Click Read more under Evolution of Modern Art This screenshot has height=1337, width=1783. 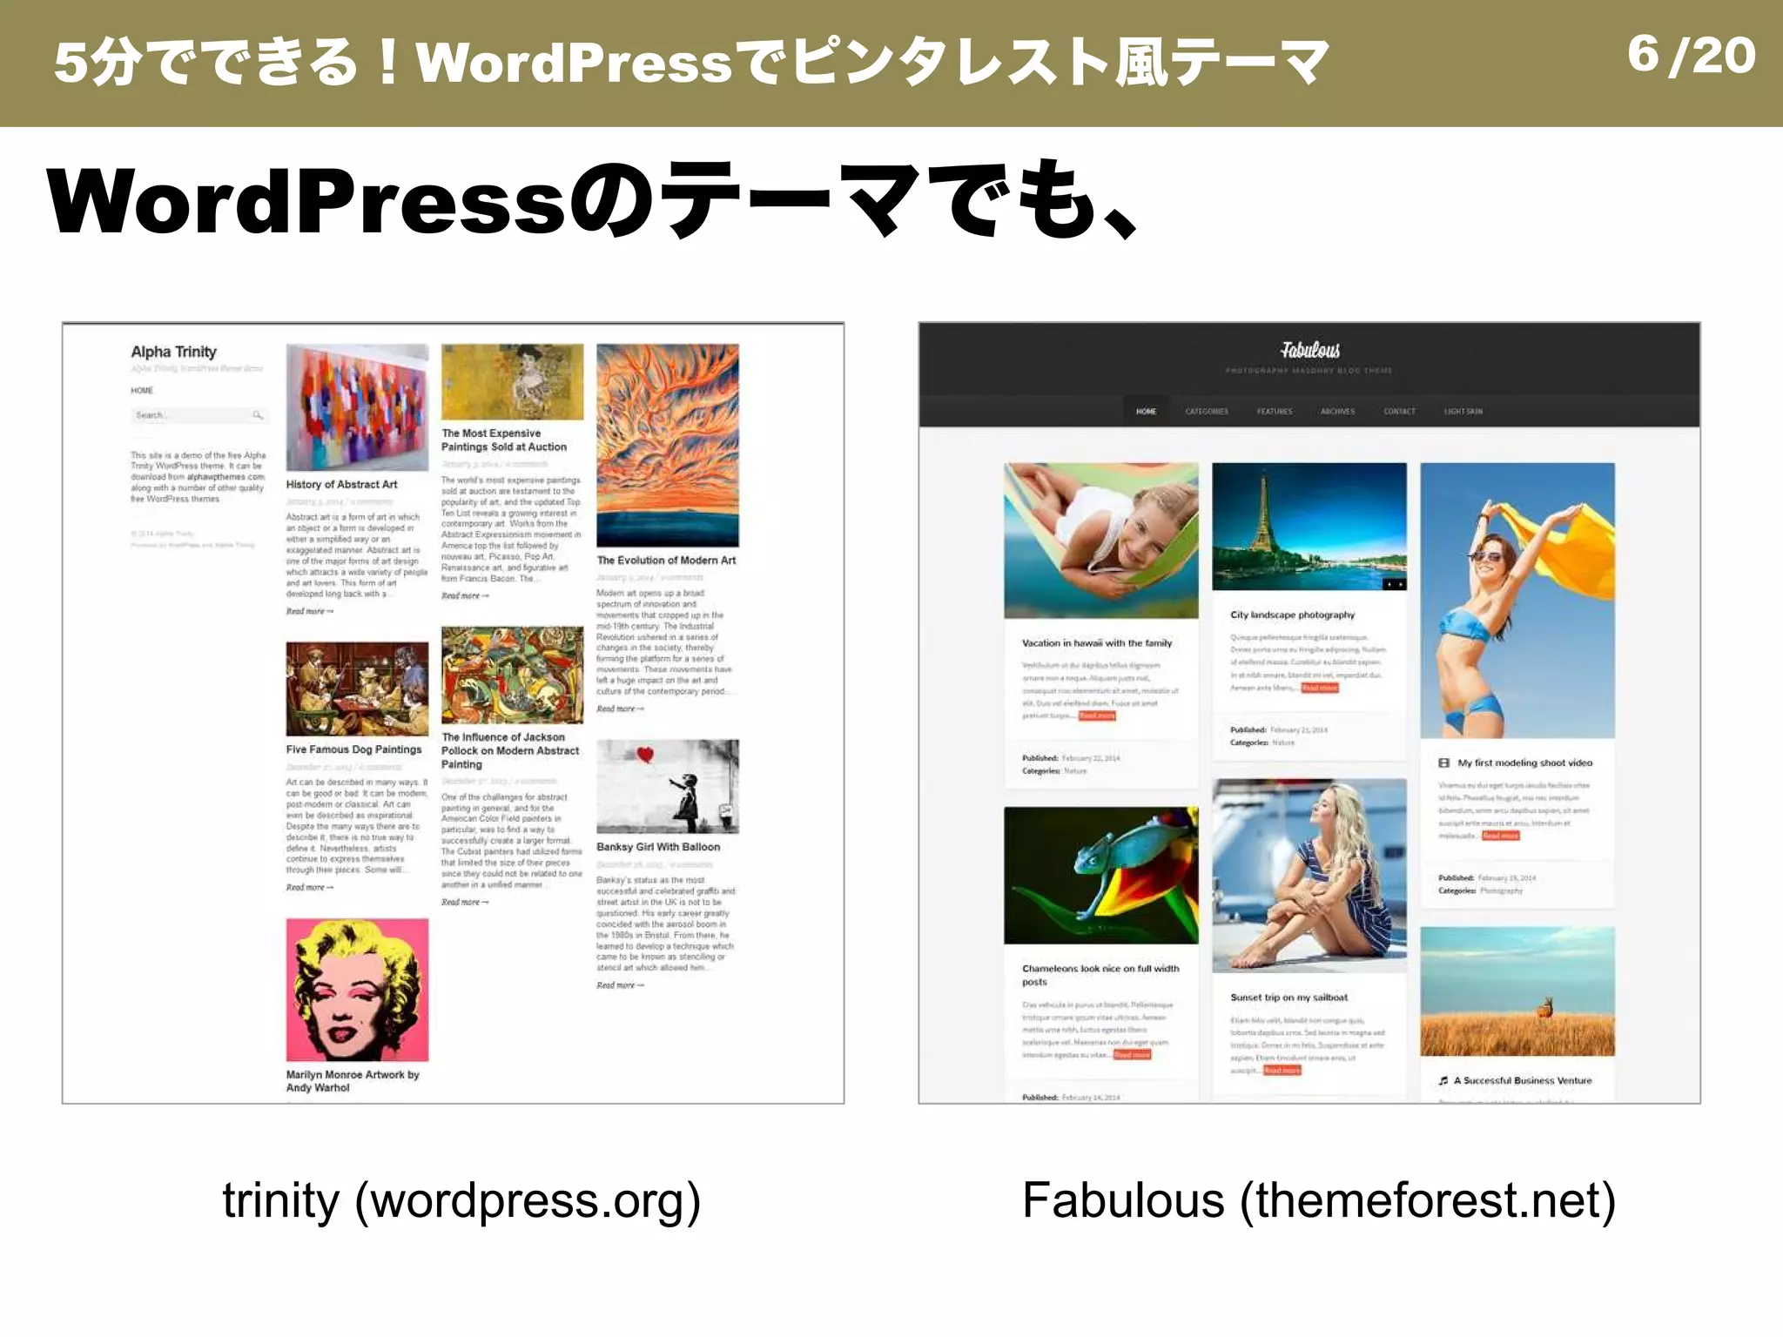[620, 709]
